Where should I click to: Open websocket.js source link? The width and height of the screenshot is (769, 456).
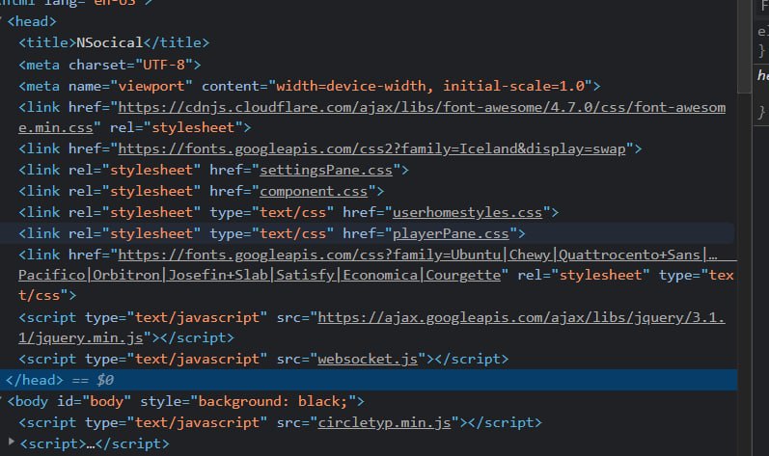pyautogui.click(x=368, y=359)
